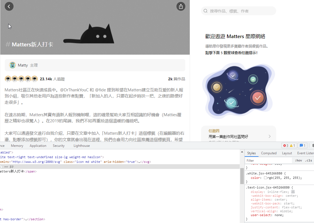This screenshot has width=314, height=223.
Task: Click the 'justify-content: flex-start;' declaration
Action: coord(276,207)
